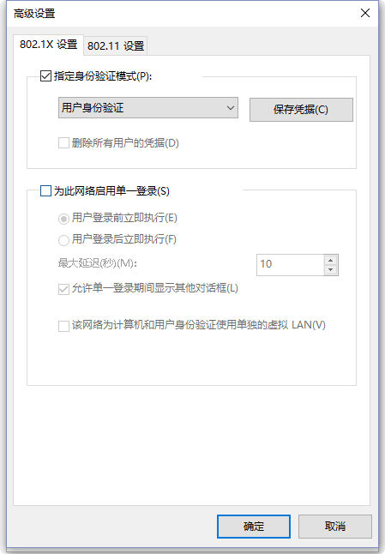The width and height of the screenshot is (385, 554).
Task: Click the 最大延迟 field showing 10
Action: tap(290, 265)
